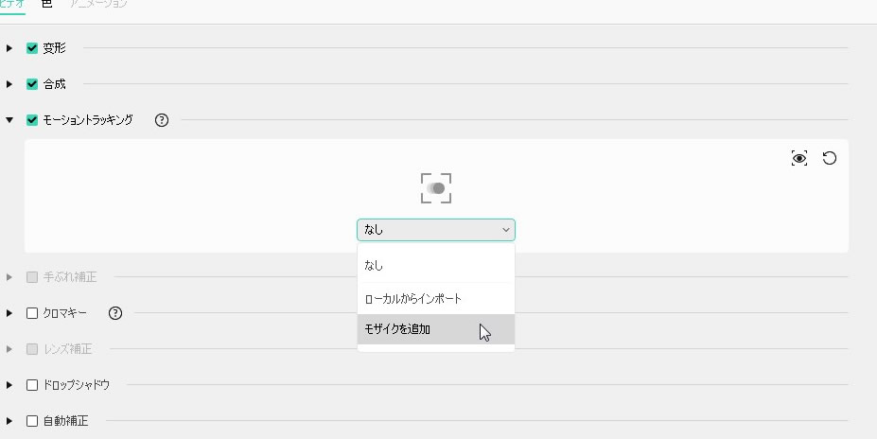Screen dimensions: 877x439
Task: Toggle the tracking preview eye icon
Action: [x=799, y=158]
